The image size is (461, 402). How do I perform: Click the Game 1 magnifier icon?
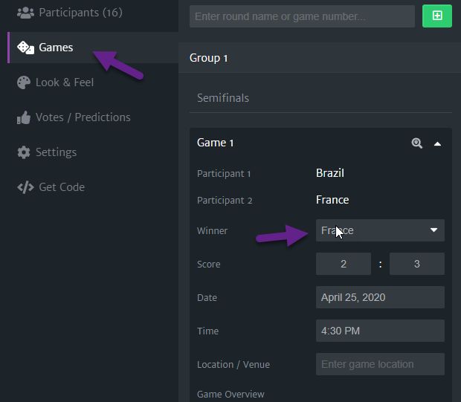click(x=416, y=143)
